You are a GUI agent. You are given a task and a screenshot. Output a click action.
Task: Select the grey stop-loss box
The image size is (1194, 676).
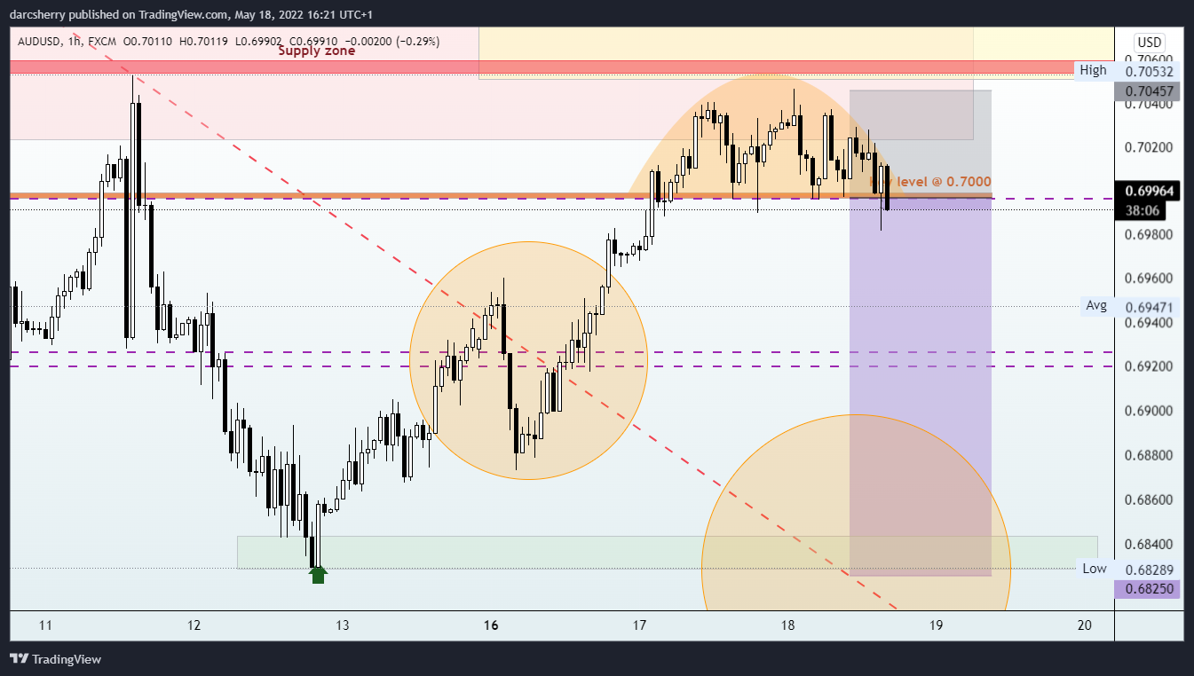921,144
